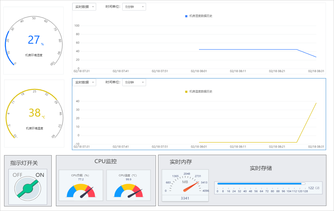Click the CPU监控 panel header
This screenshot has height=211, width=334.
pyautogui.click(x=106, y=161)
